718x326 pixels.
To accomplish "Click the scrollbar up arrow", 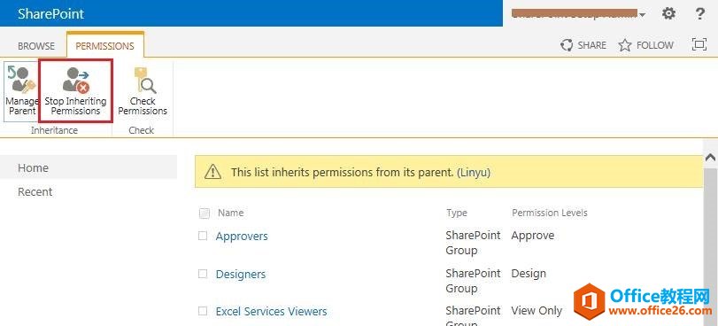I will 711,158.
